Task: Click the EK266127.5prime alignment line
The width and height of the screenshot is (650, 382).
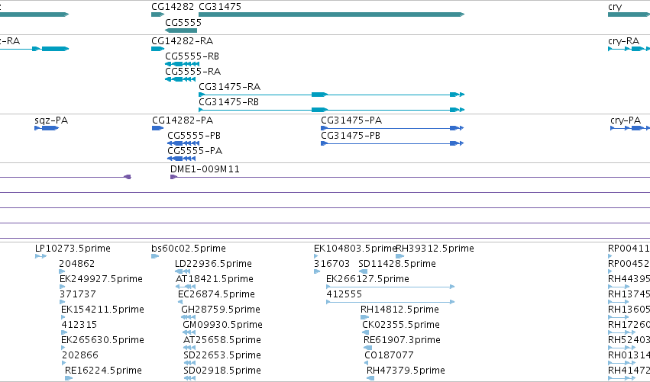Action: point(390,287)
